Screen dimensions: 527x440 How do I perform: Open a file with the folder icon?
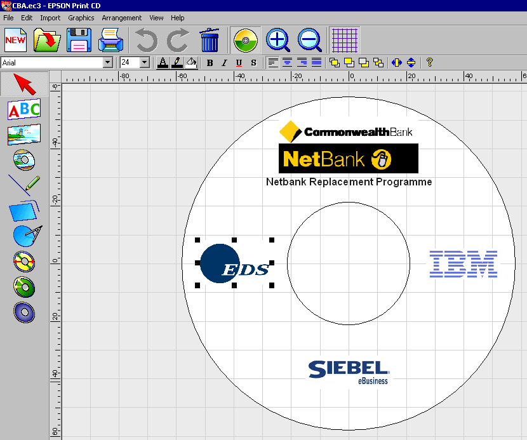47,40
